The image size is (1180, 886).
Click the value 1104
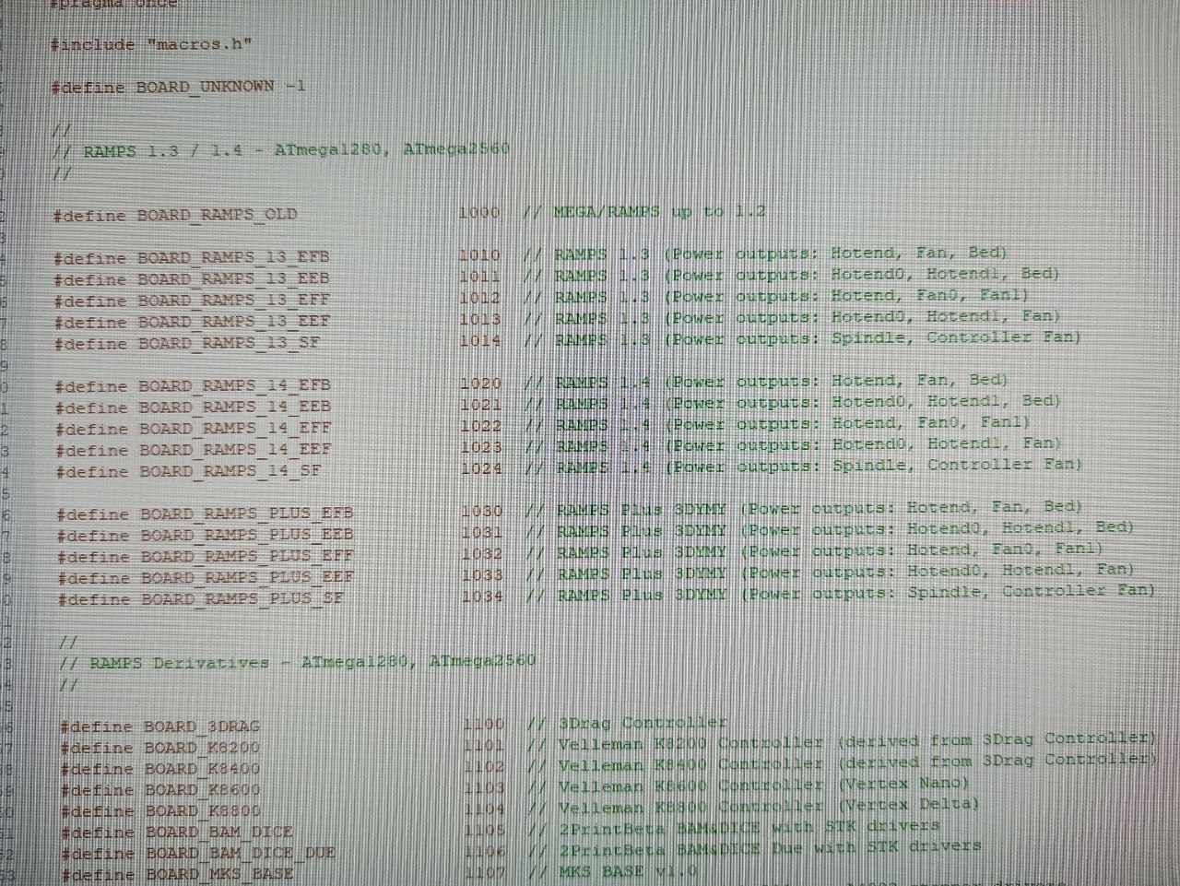tap(486, 809)
